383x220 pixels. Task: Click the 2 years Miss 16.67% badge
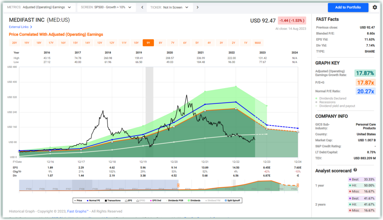tap(362, 210)
